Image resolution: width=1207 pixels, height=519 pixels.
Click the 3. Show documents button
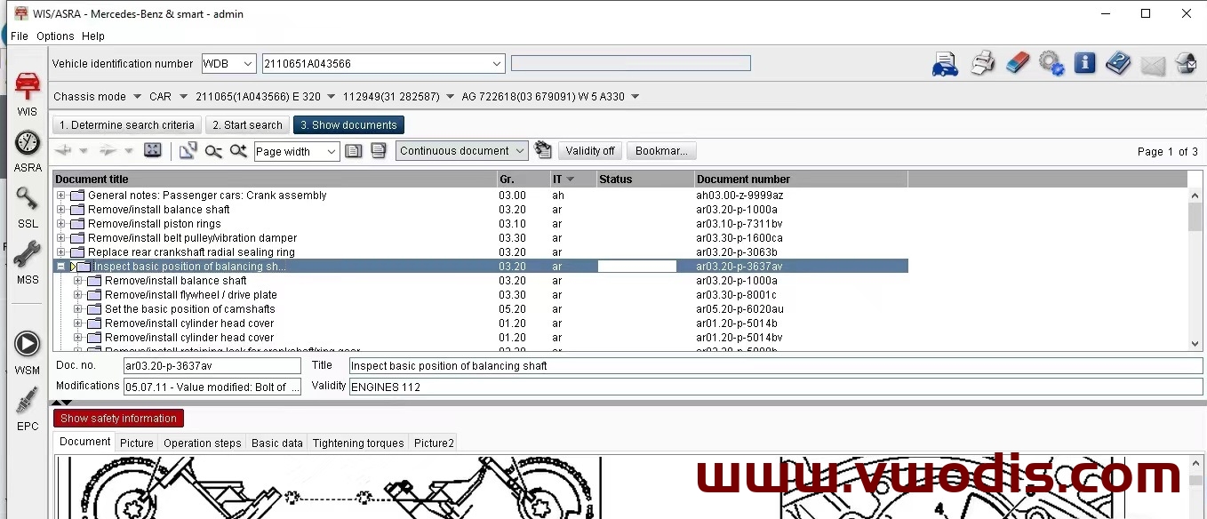click(348, 125)
